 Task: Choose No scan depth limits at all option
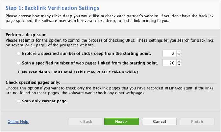pyautogui.click(x=18, y=72)
